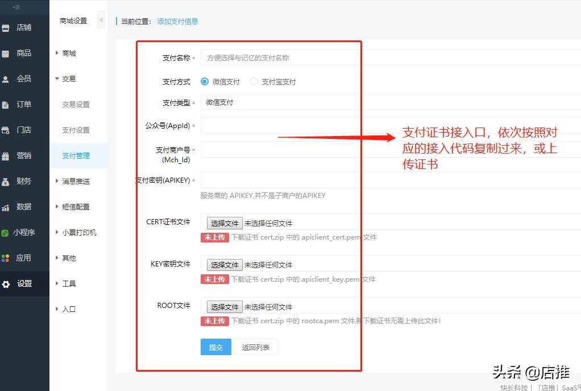The height and width of the screenshot is (391, 581).
Task: Choose file for CERT证书文件 upload
Action: tap(225, 223)
